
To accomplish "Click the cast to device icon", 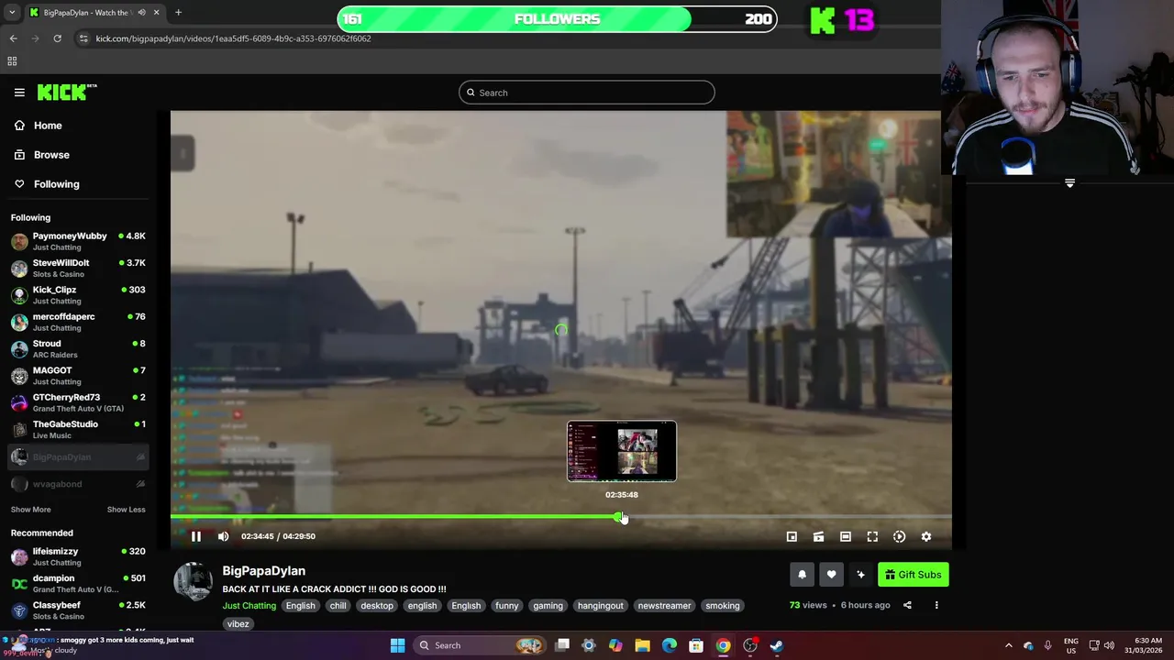I will coord(818,536).
